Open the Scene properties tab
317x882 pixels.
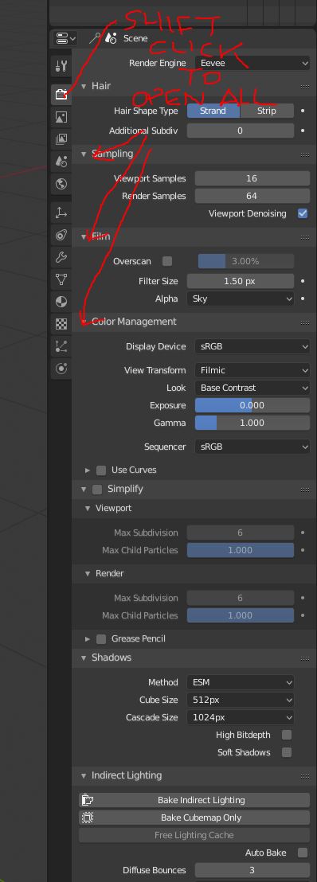point(61,162)
